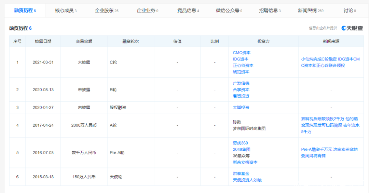The width and height of the screenshot is (369, 193).
Task: Select date cell 2020-04-27
Action: pyautogui.click(x=43, y=108)
